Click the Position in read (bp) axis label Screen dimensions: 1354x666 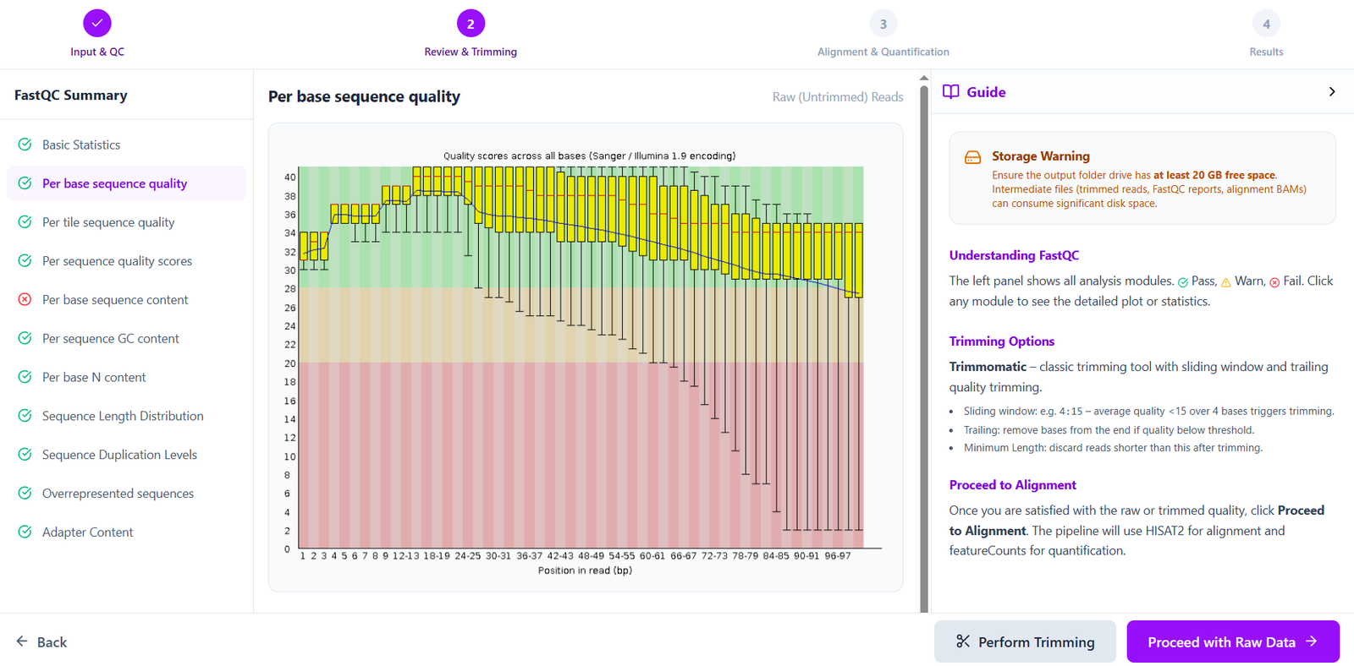click(585, 570)
